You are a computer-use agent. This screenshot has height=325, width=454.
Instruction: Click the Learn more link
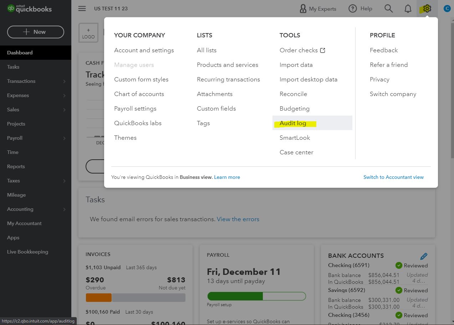tap(227, 177)
